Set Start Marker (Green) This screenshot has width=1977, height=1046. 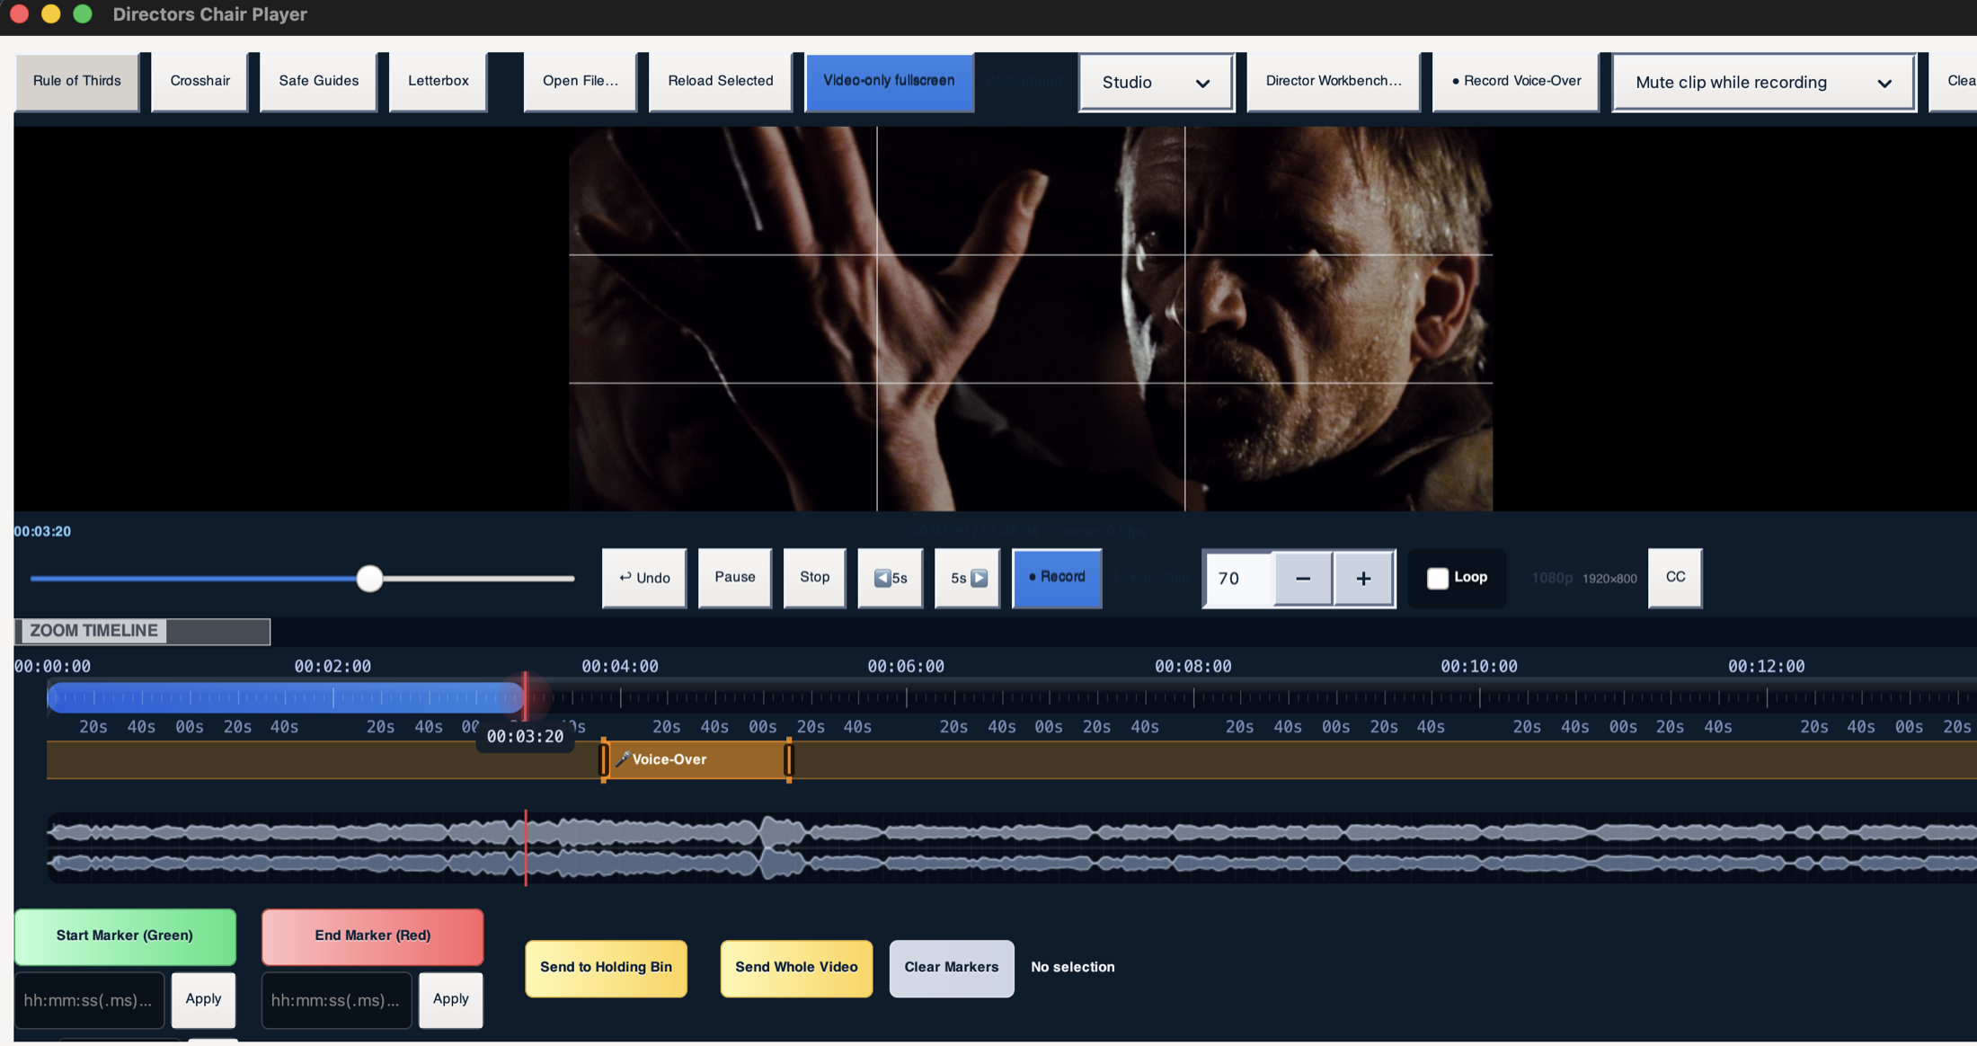tap(125, 936)
